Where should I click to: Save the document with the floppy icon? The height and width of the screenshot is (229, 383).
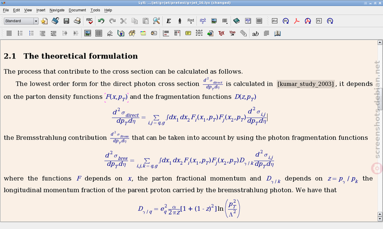67,21
